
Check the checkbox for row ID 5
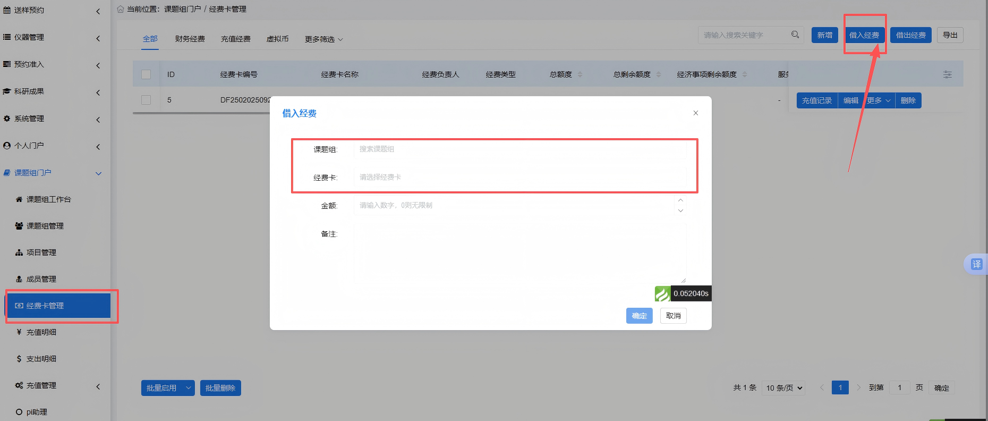[146, 100]
